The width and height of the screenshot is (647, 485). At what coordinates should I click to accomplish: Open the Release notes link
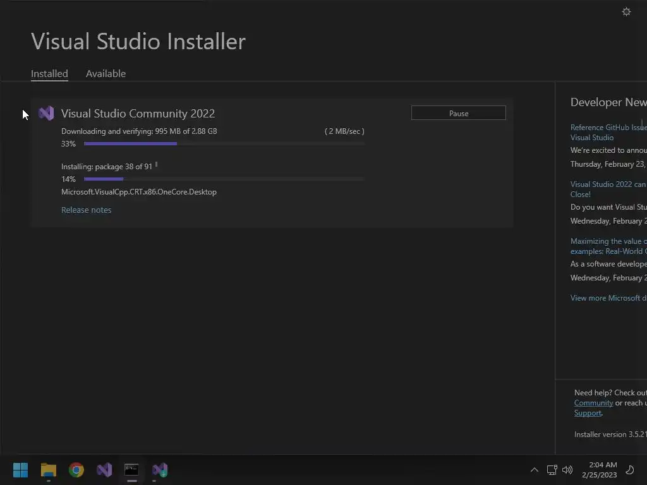pos(86,210)
